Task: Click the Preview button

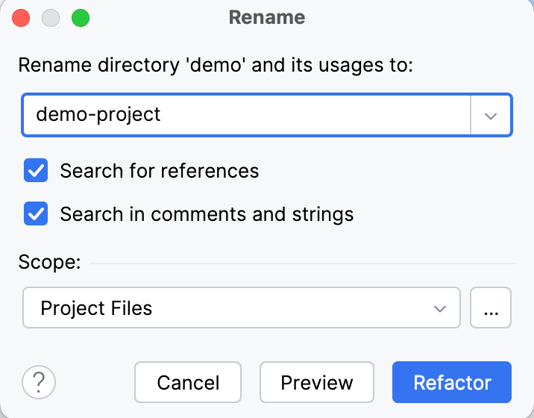Action: click(x=316, y=383)
